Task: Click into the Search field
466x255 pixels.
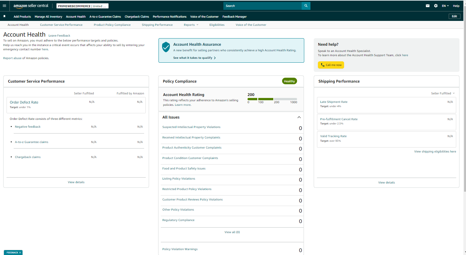Action: pyautogui.click(x=263, y=6)
